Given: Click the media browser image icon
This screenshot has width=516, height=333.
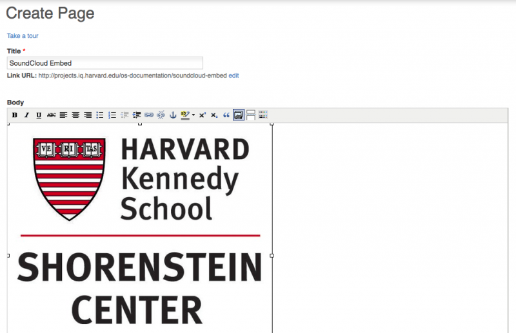Looking at the screenshot, I should pos(239,115).
